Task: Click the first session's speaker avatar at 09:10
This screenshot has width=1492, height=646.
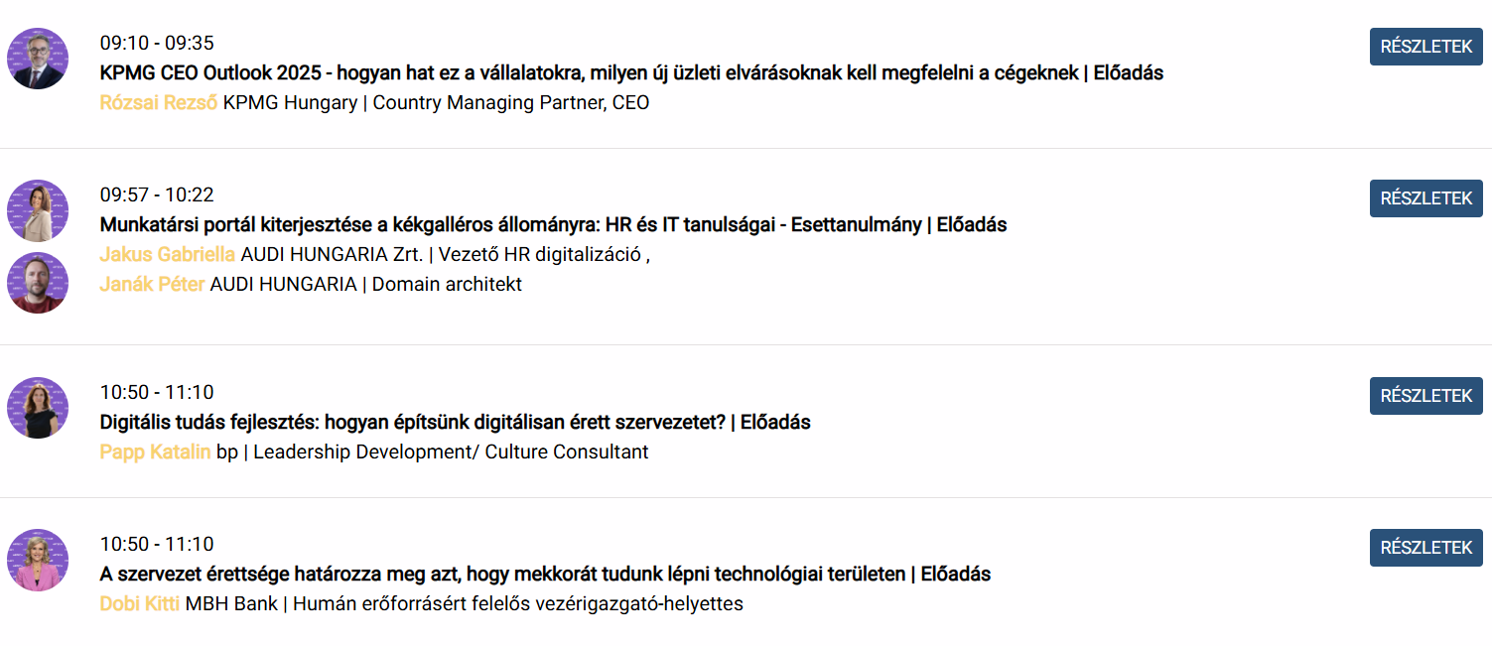Action: 38,59
